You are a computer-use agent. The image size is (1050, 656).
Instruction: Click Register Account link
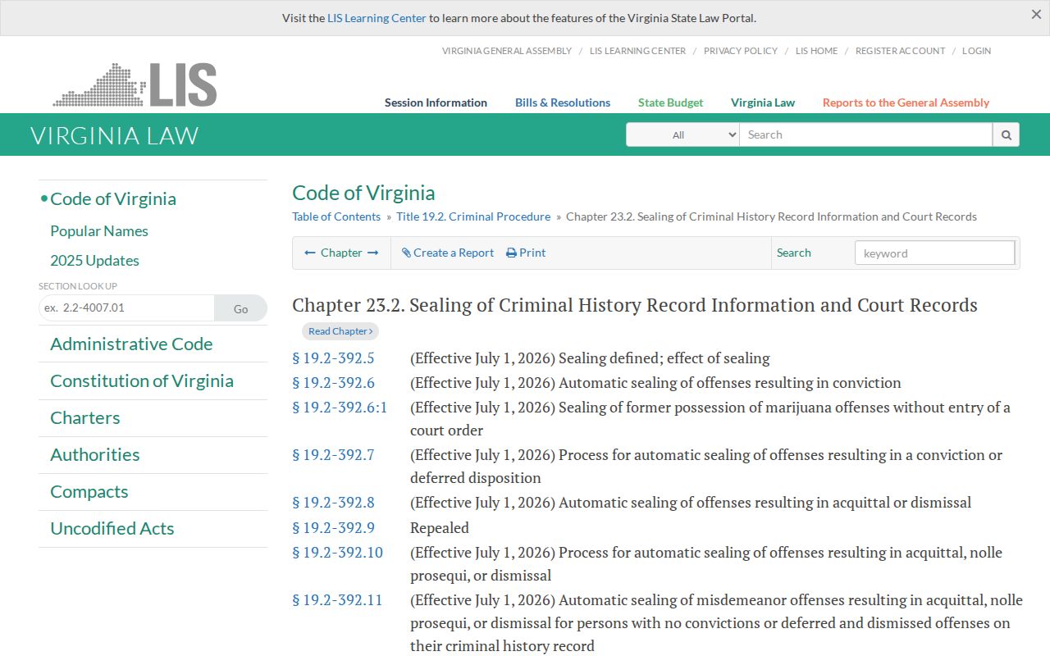click(x=900, y=51)
